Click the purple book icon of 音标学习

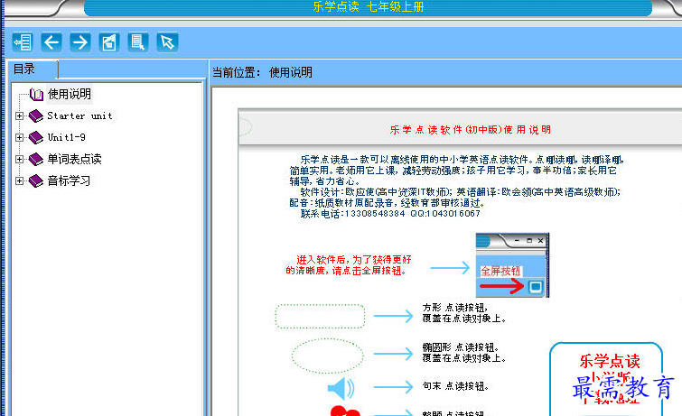[35, 180]
